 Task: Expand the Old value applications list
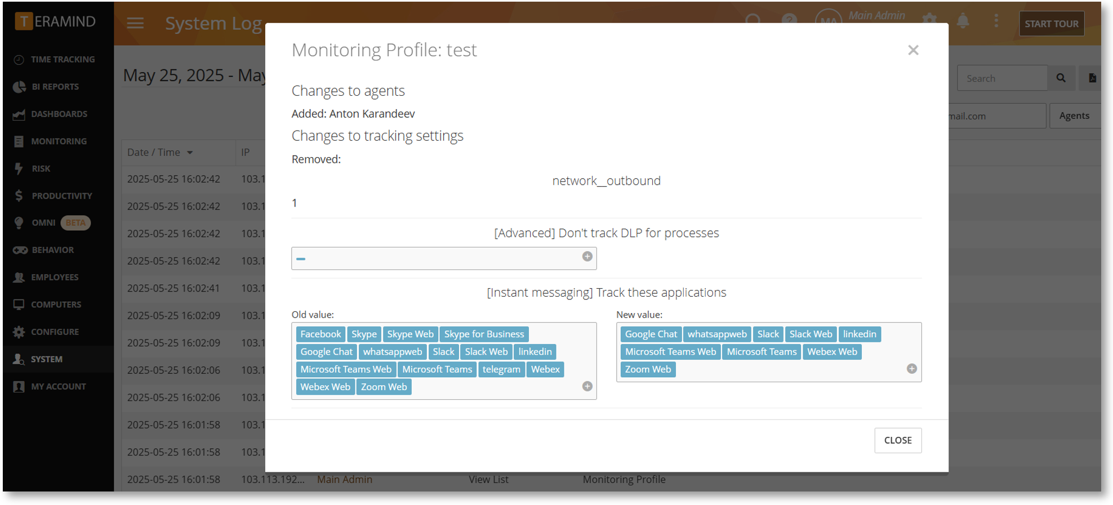click(x=587, y=386)
